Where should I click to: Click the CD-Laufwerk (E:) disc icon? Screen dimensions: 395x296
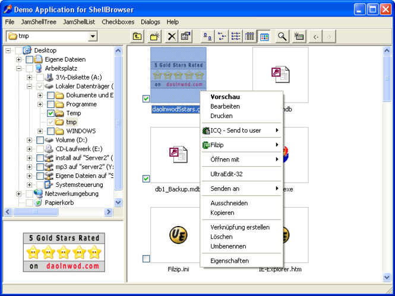tap(49, 149)
